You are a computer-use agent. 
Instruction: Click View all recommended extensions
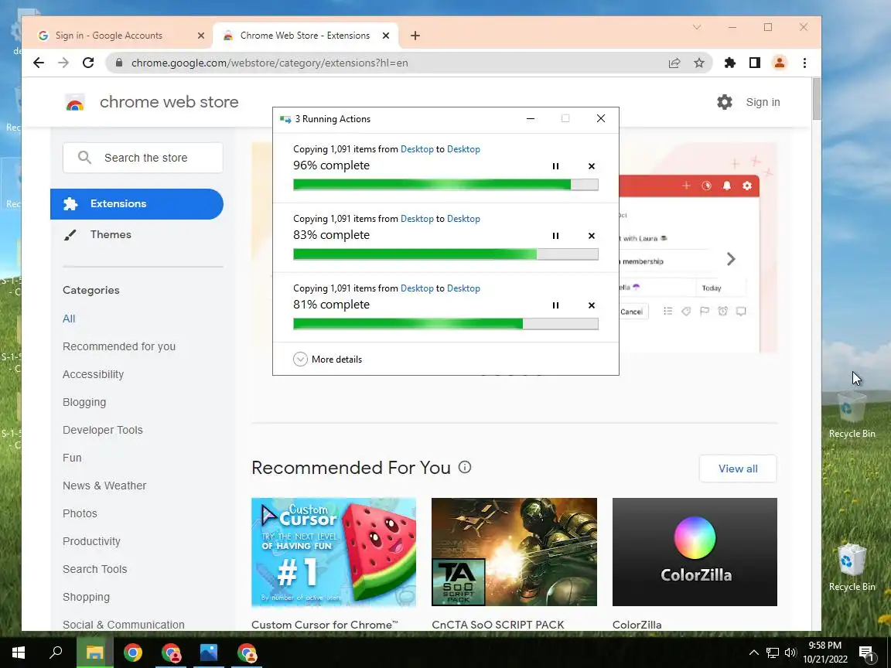tap(738, 469)
